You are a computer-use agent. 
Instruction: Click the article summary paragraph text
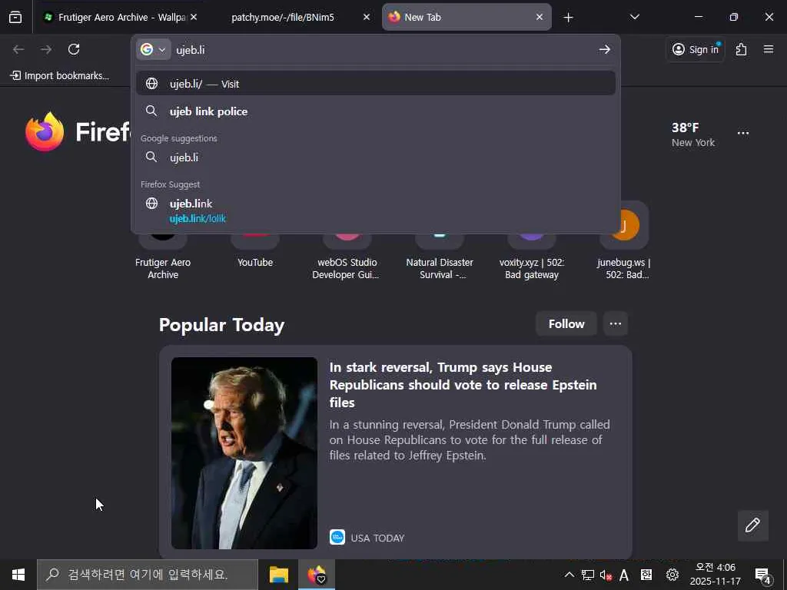pos(470,439)
